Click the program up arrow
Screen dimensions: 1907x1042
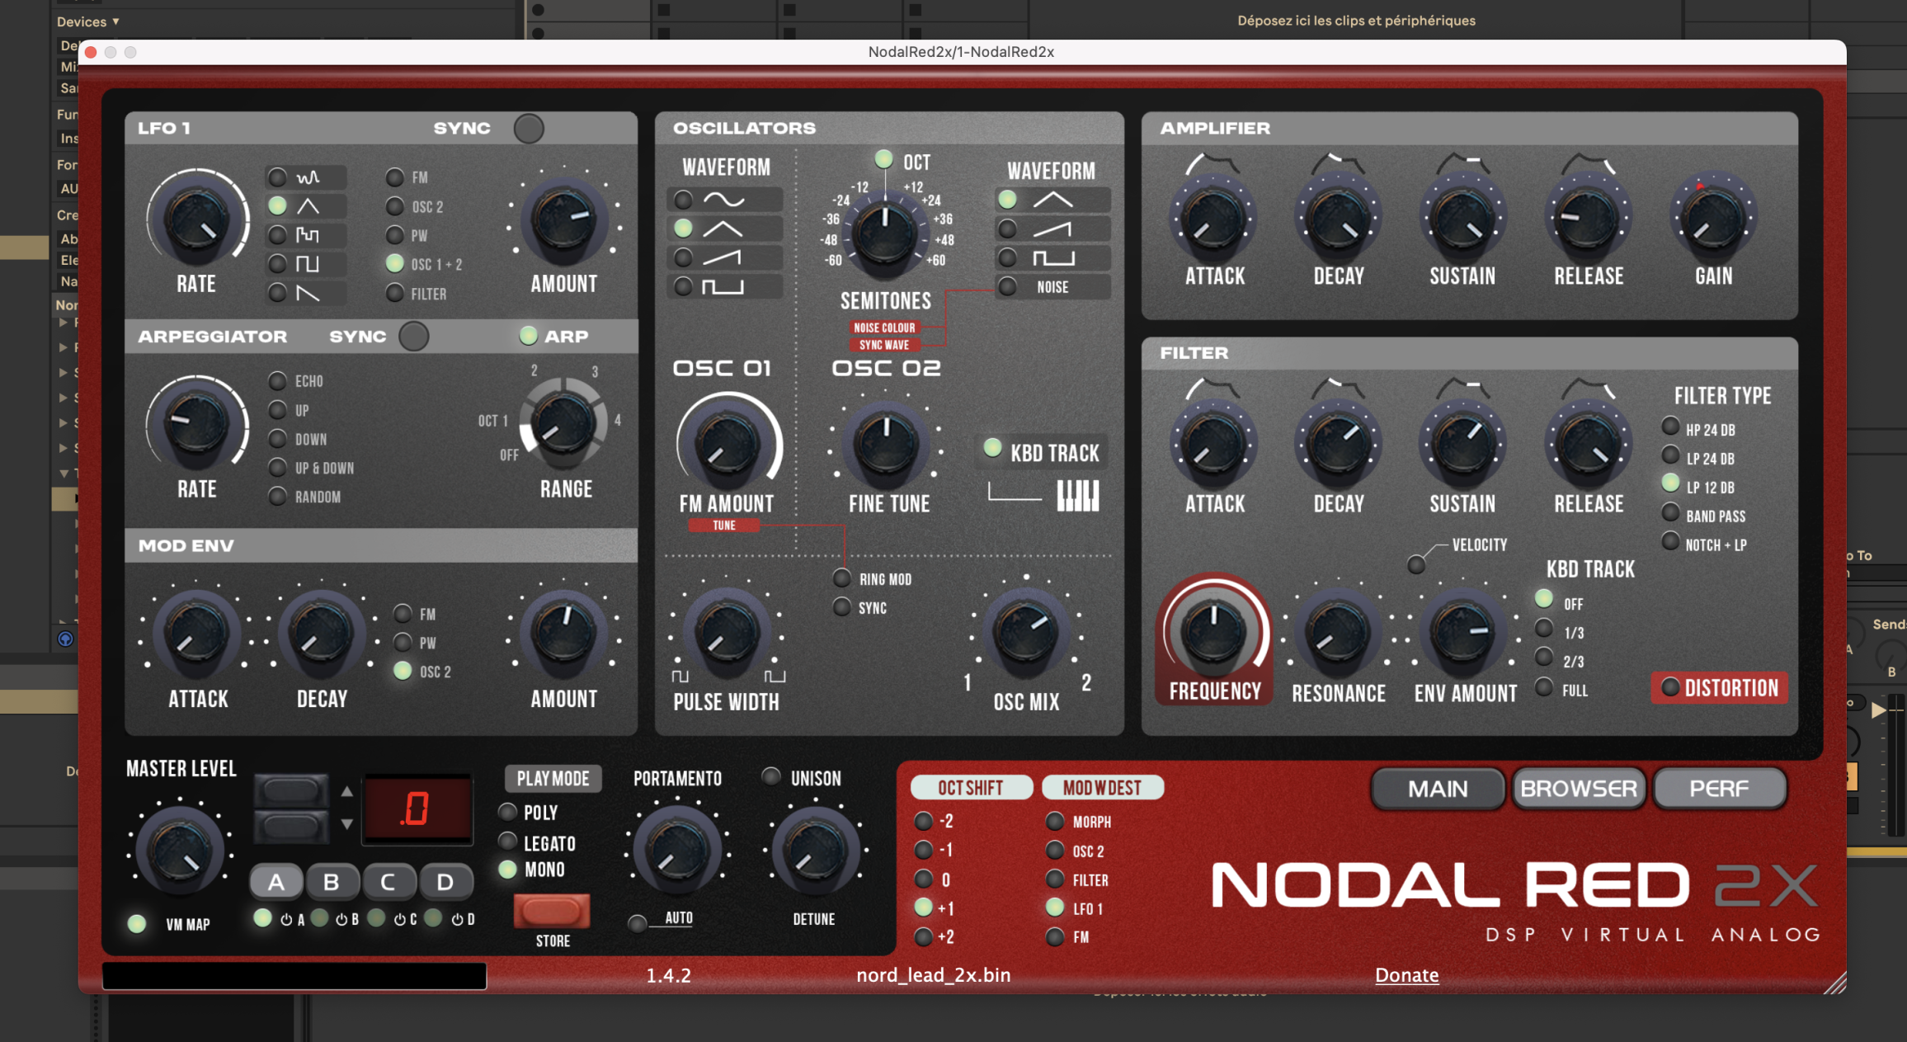click(347, 792)
